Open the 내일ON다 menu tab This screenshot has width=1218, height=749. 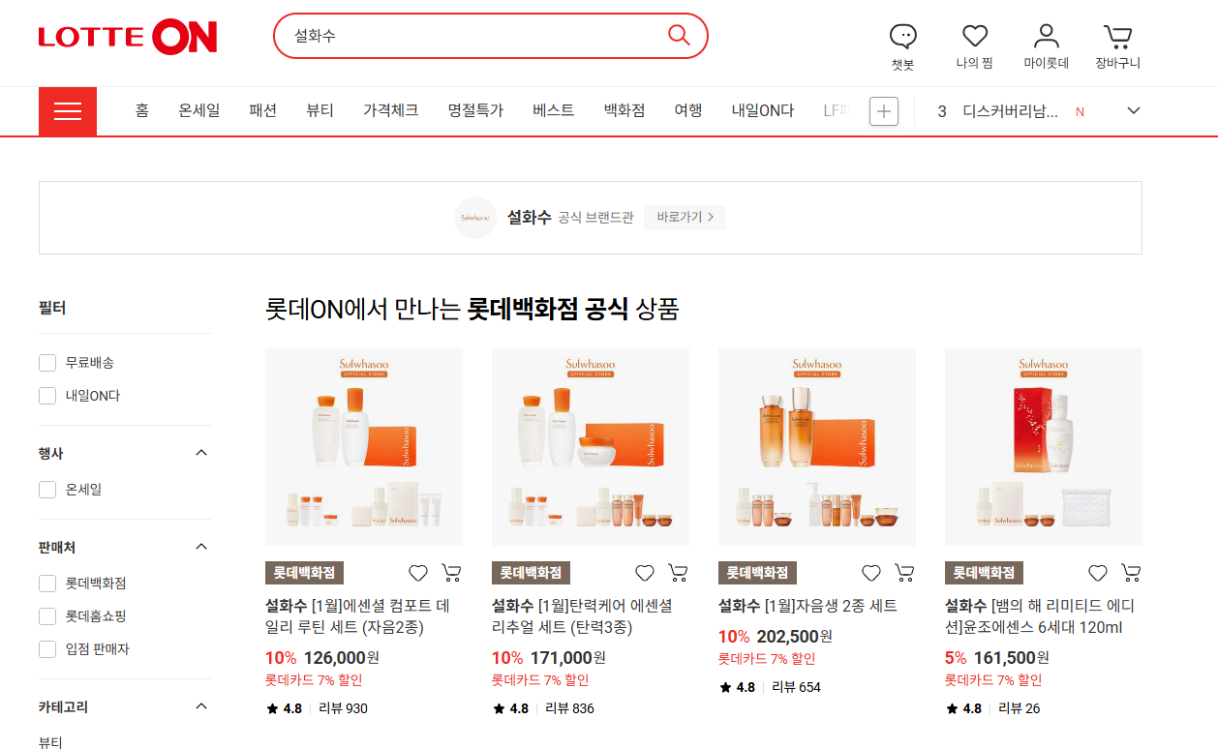point(763,110)
